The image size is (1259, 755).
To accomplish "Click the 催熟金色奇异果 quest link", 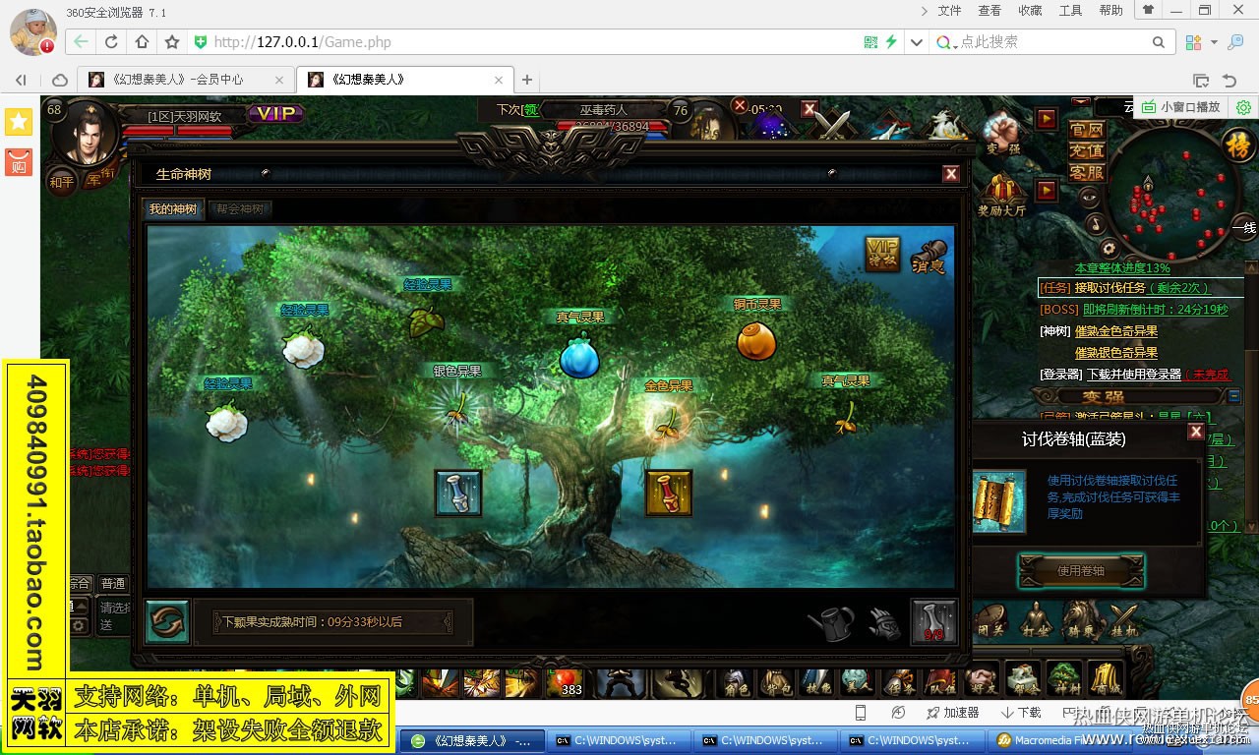I will pos(1116,331).
